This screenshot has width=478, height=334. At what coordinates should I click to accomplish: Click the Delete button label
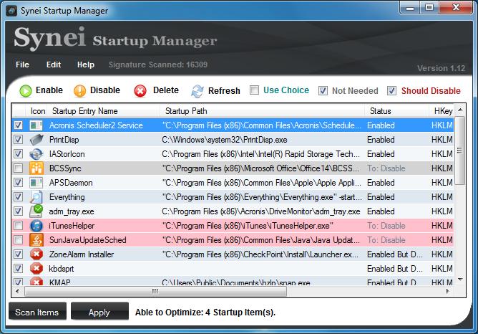click(x=166, y=90)
